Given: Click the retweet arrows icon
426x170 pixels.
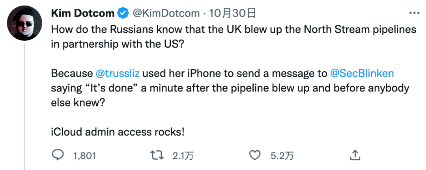Looking at the screenshot, I should pyautogui.click(x=157, y=155).
